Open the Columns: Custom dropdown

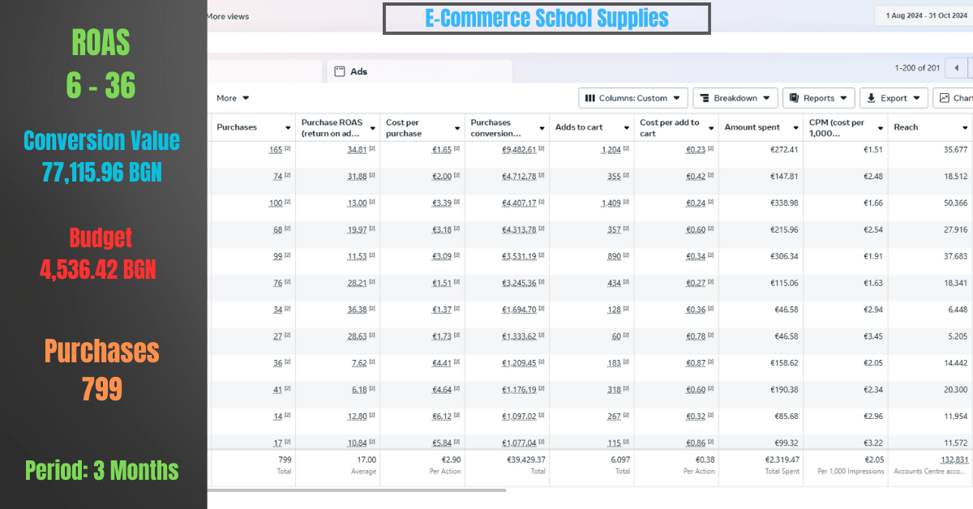633,98
